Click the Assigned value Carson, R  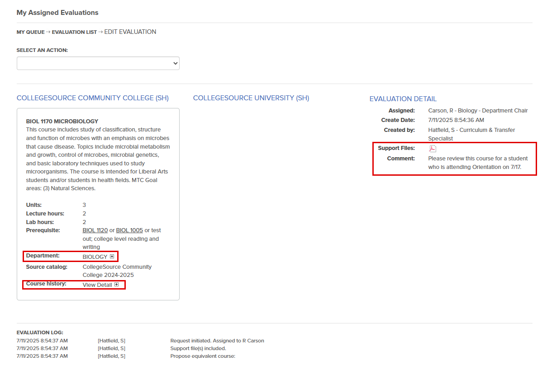(x=478, y=111)
